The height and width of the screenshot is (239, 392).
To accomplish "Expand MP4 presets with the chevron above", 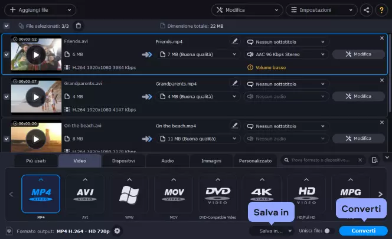I will click(x=41, y=179).
